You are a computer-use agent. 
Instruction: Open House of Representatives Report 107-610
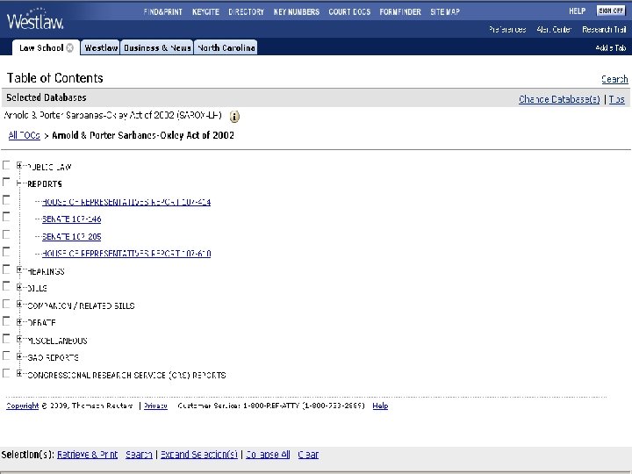coord(126,254)
